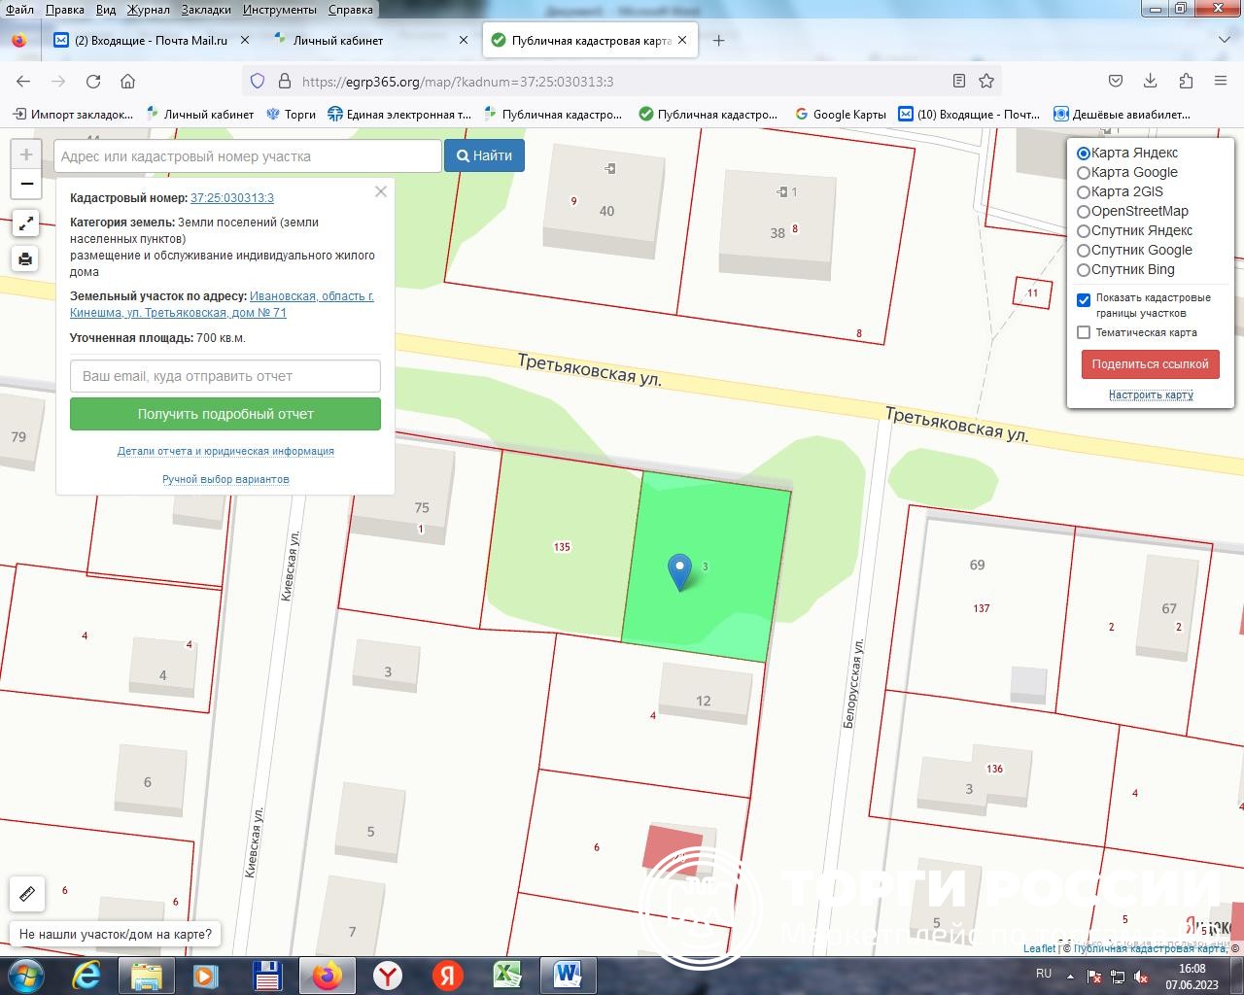
Task: Click the Найти search button
Action: [x=484, y=155]
